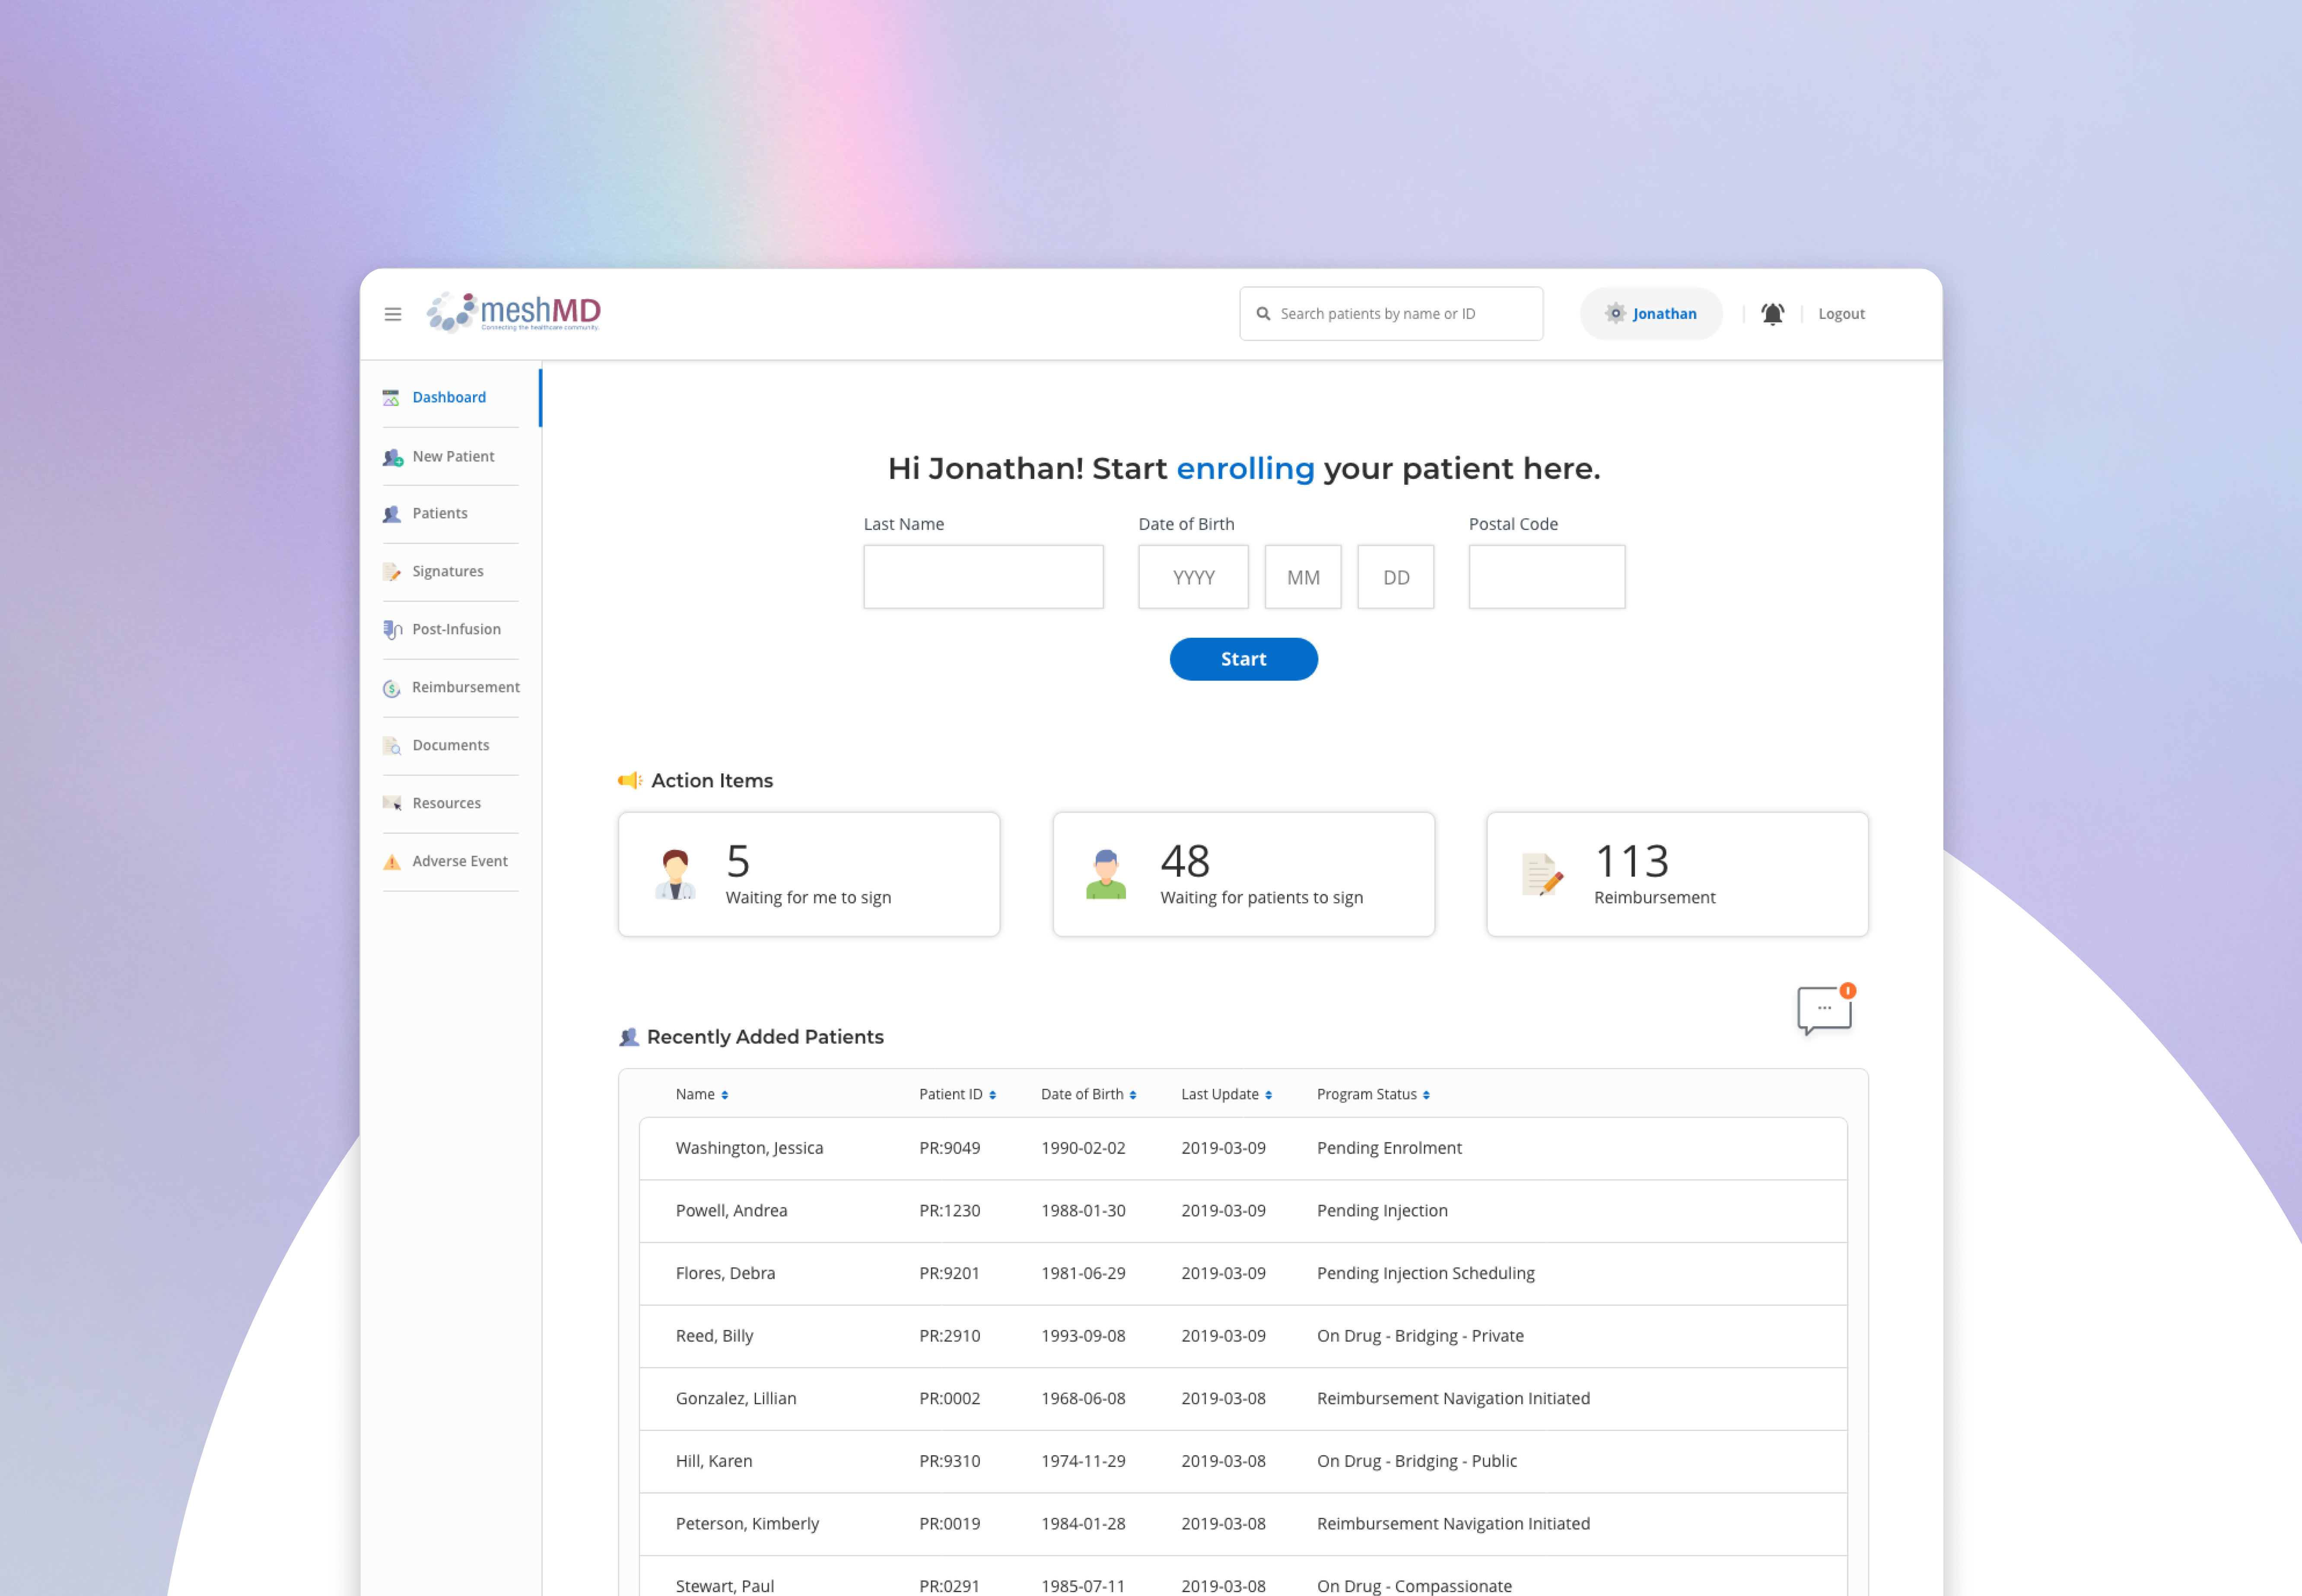
Task: Click the patient search box
Action: pyautogui.click(x=1391, y=314)
